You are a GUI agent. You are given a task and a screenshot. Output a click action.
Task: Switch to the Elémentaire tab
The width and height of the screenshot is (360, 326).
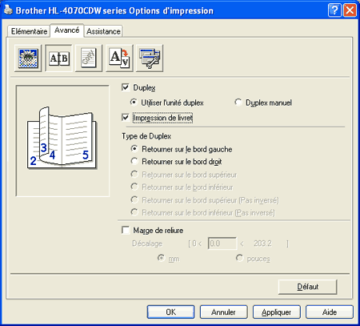[x=29, y=31]
